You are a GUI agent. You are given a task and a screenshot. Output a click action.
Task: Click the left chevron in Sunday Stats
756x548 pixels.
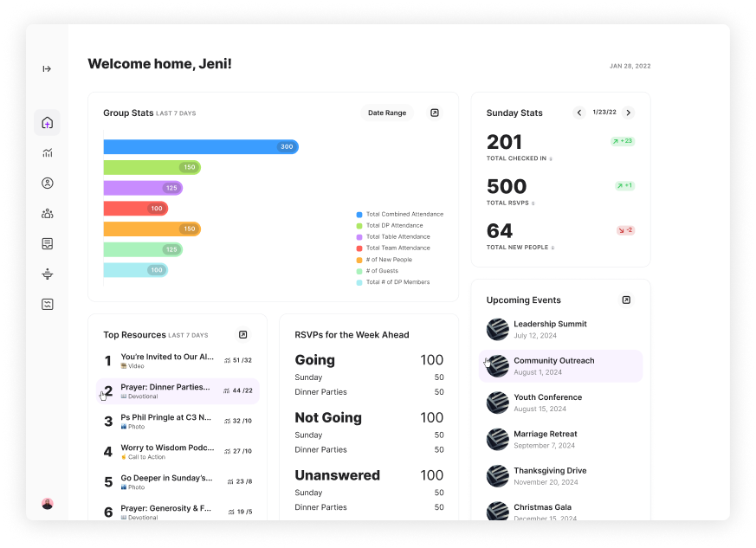pos(579,113)
